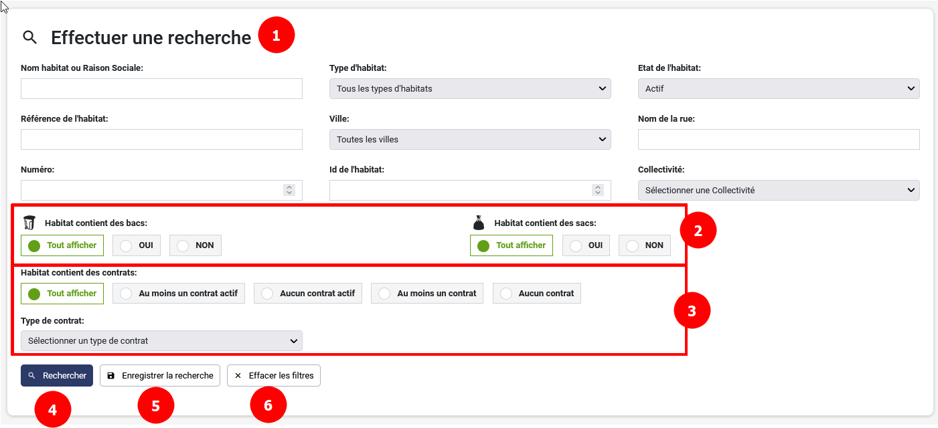Click Enregistrer la recherche button

(x=160, y=376)
